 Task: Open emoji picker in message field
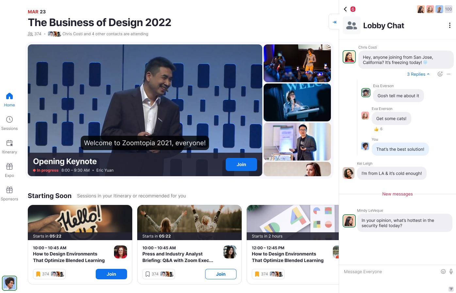(443, 271)
